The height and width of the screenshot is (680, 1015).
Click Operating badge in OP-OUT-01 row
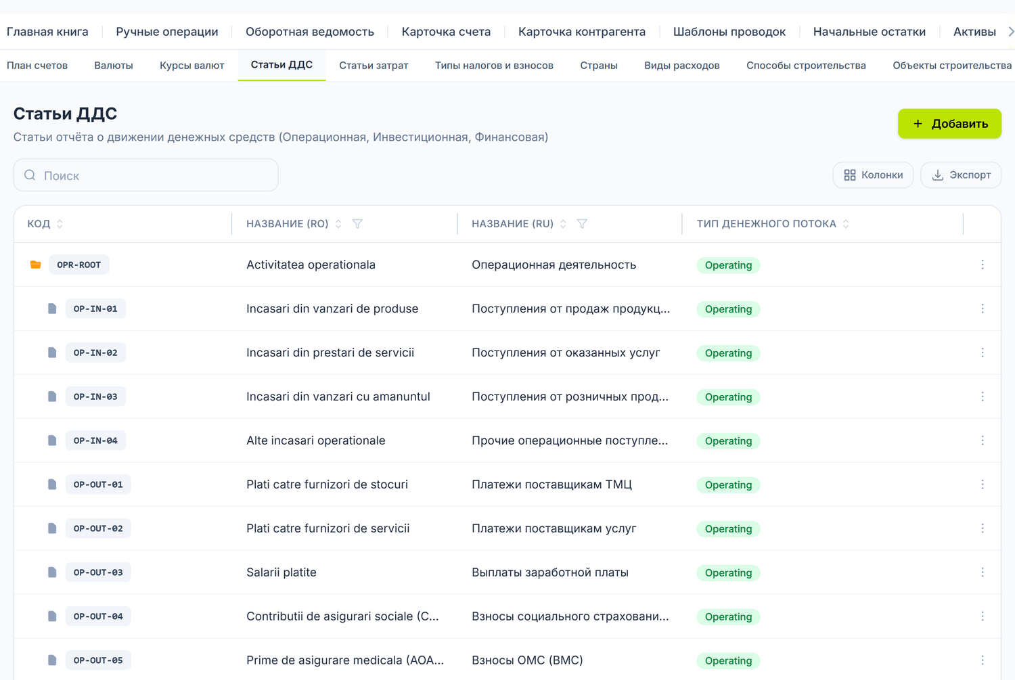(728, 485)
